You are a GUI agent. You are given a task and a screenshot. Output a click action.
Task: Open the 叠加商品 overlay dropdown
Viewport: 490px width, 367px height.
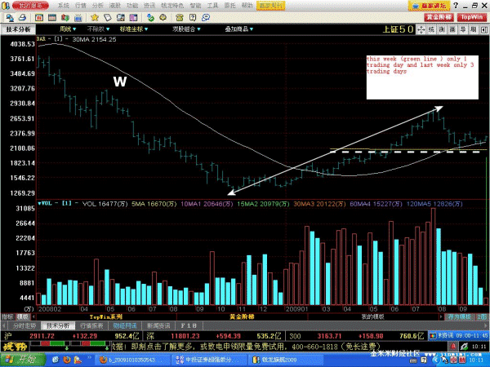(239, 29)
